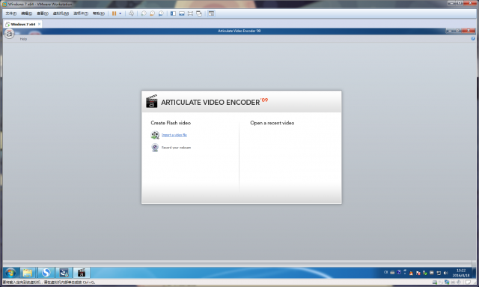Click the Articulate Video Encoder taskbar button
479x287 pixels.
[x=82, y=273]
